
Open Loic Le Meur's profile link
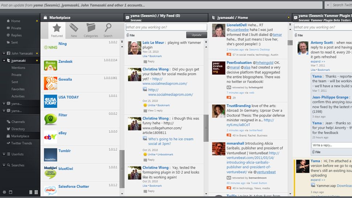pyautogui.click(x=154, y=42)
